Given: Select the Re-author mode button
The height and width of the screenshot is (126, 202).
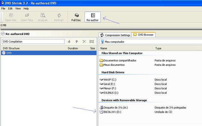Looking at the screenshot, I should [x=93, y=17].
